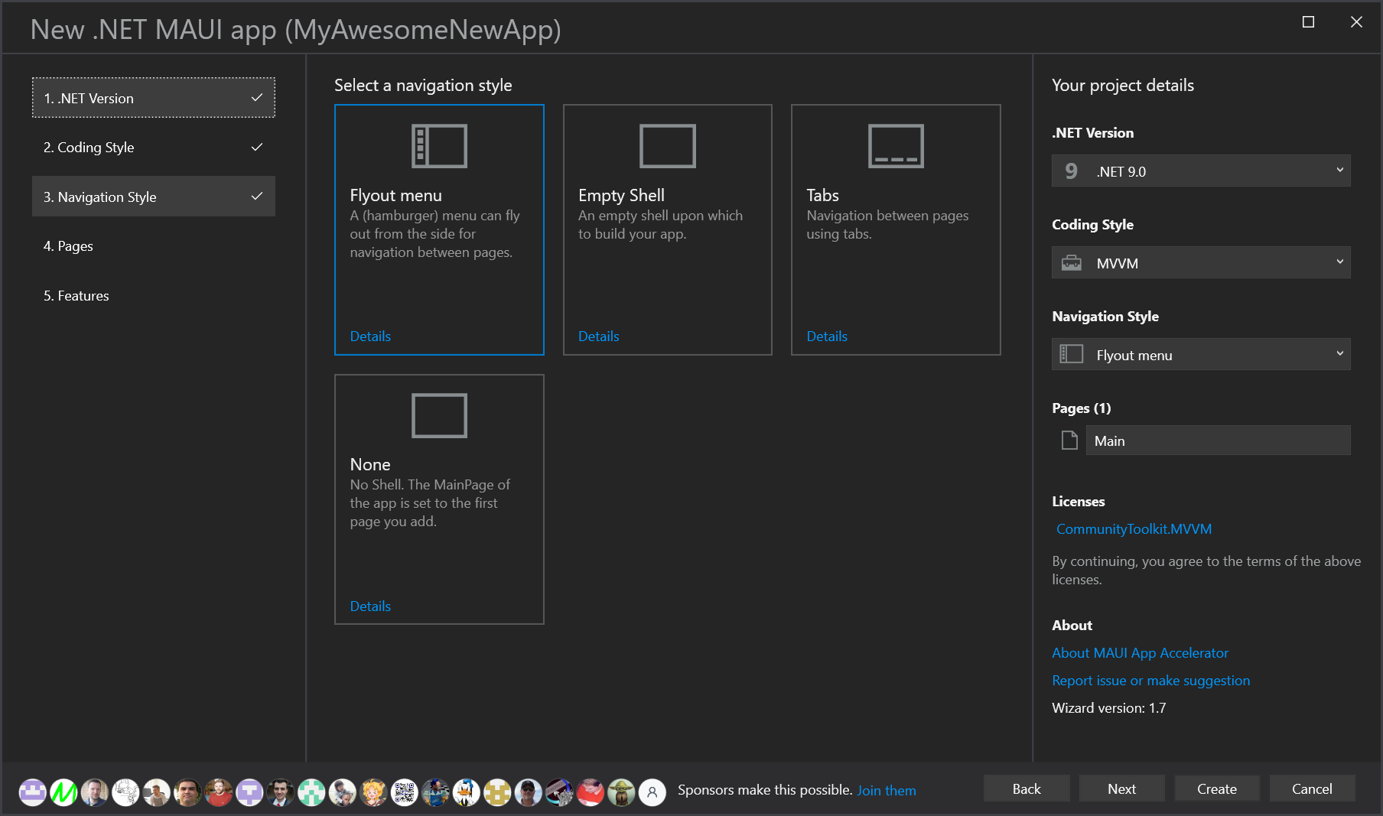Click the anime character sponsor avatar

[373, 792]
